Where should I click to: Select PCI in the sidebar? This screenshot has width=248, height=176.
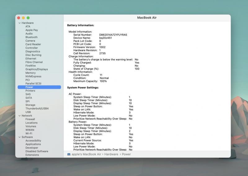28,80
